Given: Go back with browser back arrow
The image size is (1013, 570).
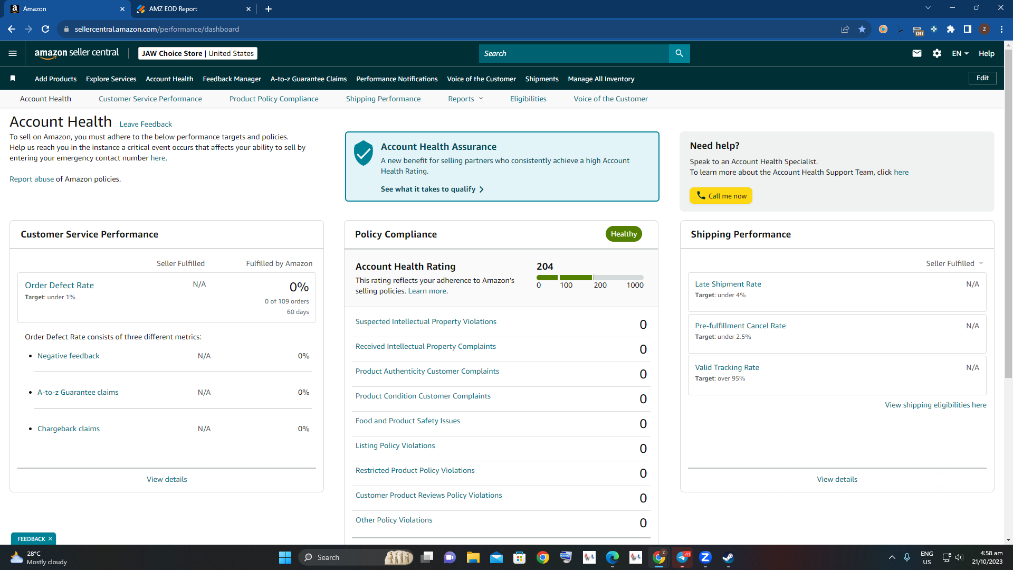Looking at the screenshot, I should [12, 29].
